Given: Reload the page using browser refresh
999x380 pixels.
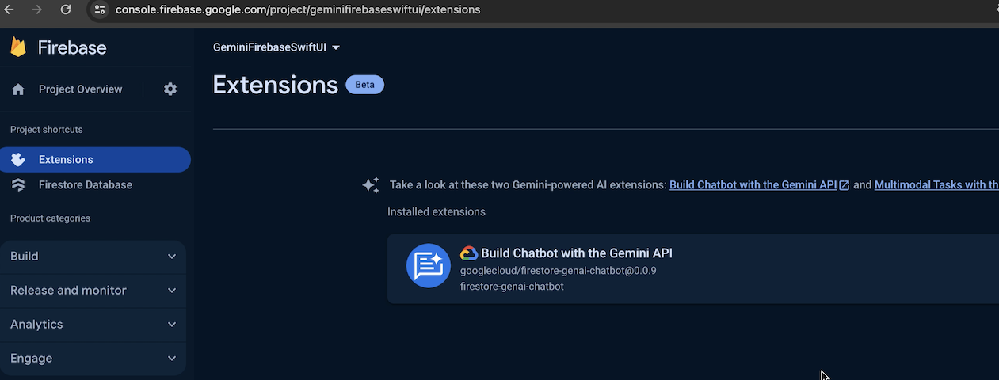Looking at the screenshot, I should click(66, 9).
